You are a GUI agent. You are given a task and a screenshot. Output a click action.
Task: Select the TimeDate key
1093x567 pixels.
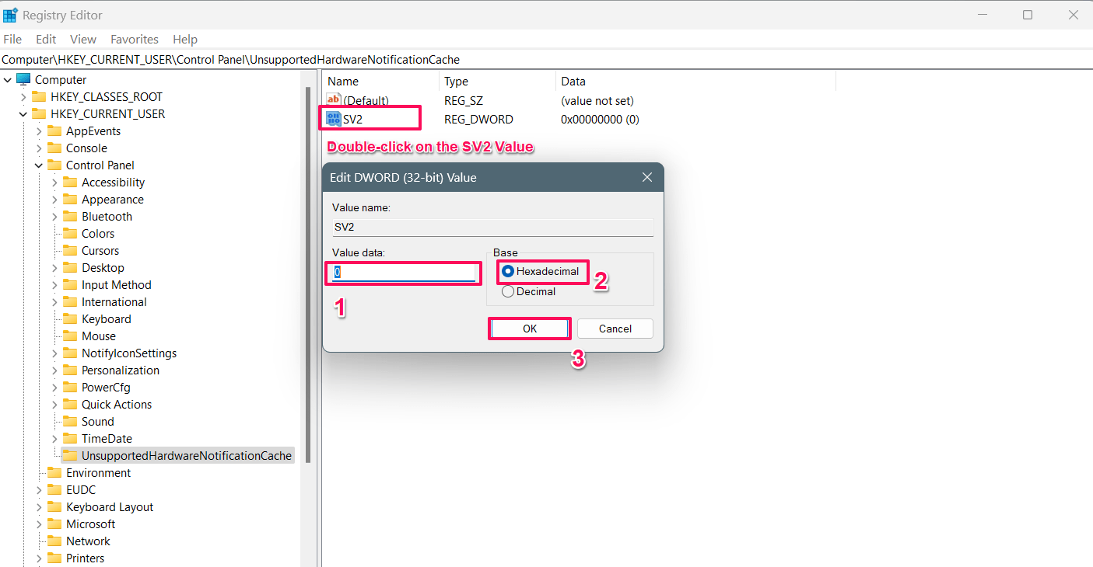[x=107, y=439]
